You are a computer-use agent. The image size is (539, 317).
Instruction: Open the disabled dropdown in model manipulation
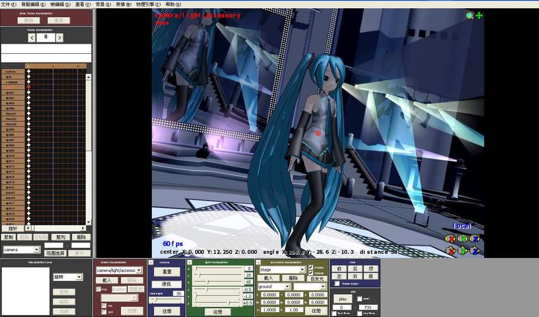[x=134, y=297]
